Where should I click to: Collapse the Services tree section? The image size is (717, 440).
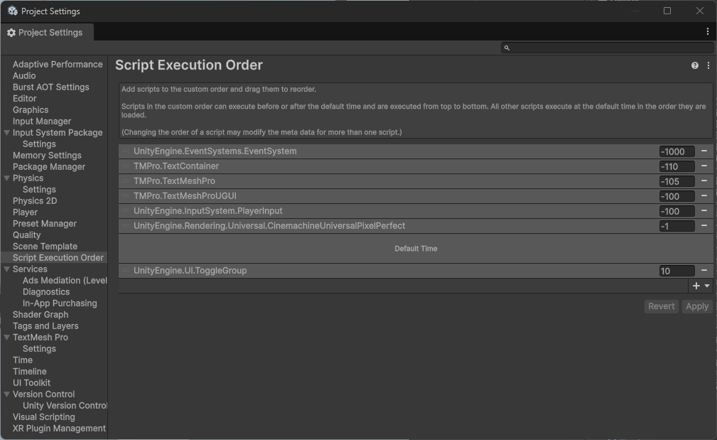6,269
